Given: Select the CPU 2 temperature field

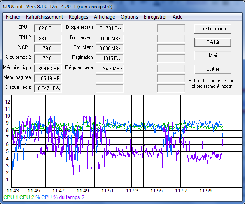Looking at the screenshot, I should click(x=48, y=38).
